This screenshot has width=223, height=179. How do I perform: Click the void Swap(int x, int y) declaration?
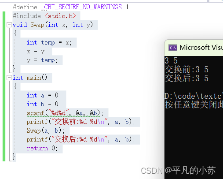(53, 25)
